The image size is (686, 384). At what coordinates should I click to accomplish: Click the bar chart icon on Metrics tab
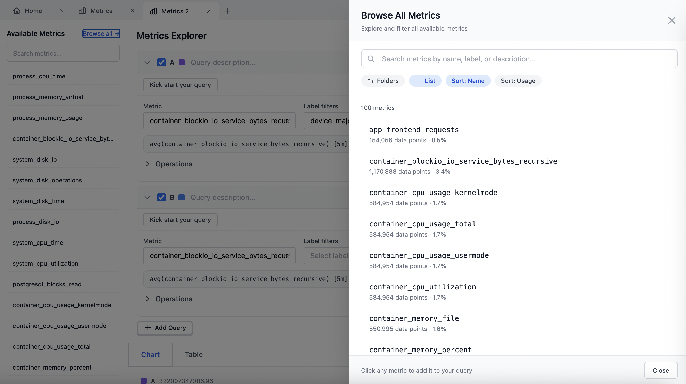point(82,11)
